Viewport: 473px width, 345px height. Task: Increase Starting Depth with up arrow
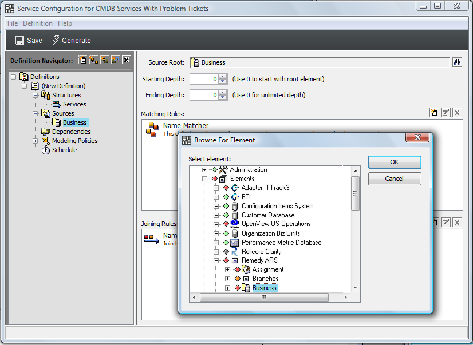coord(223,77)
